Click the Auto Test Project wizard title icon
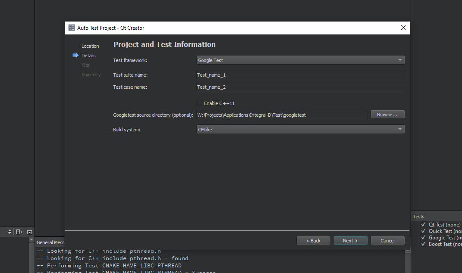 72,28
